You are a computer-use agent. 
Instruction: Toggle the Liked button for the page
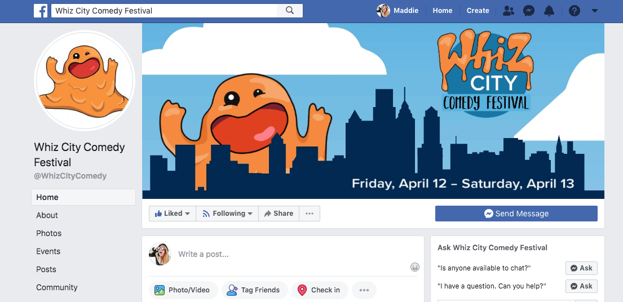[173, 214]
